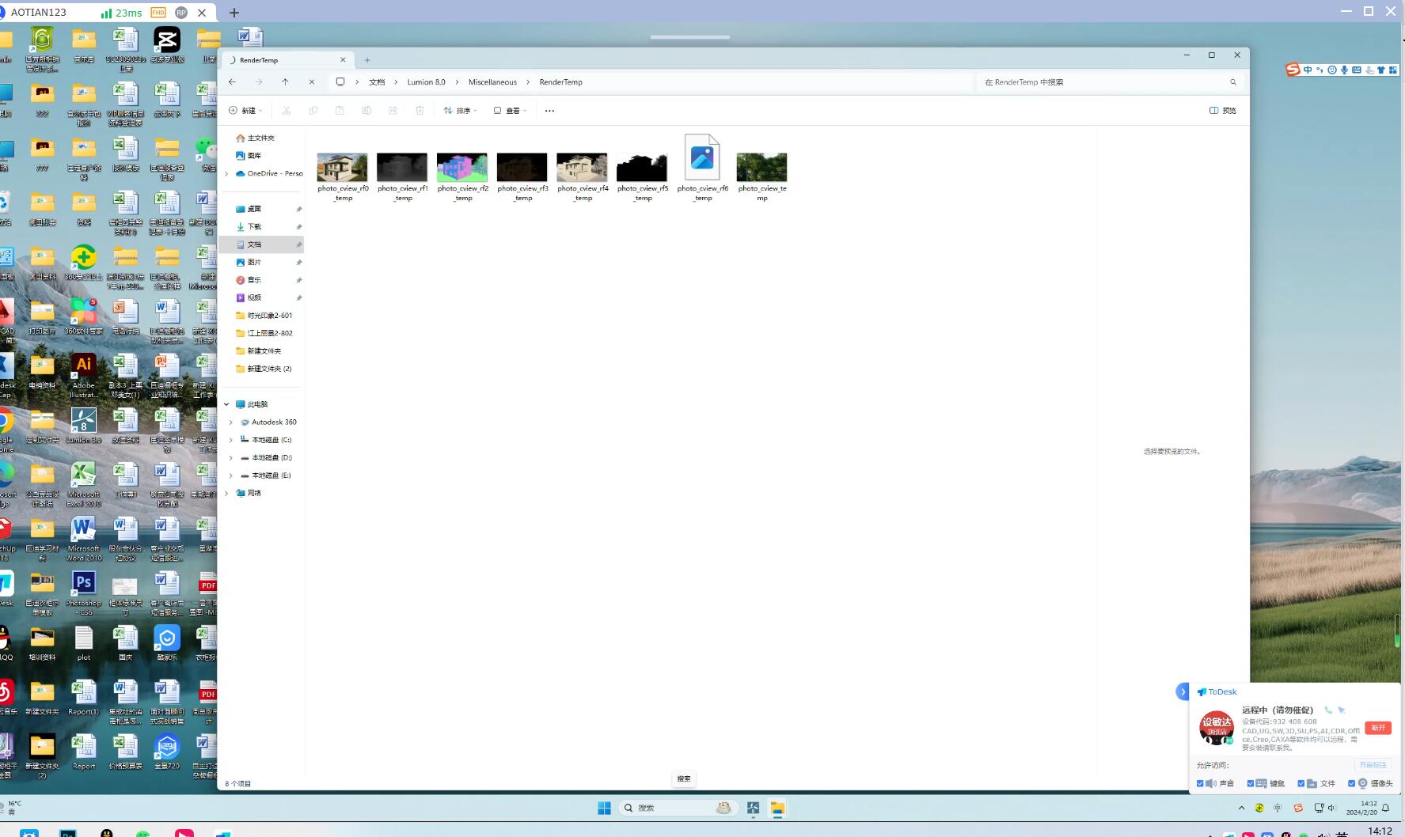Add a new Explorer tab
Viewport: 1405px width, 837px height.
(x=367, y=60)
